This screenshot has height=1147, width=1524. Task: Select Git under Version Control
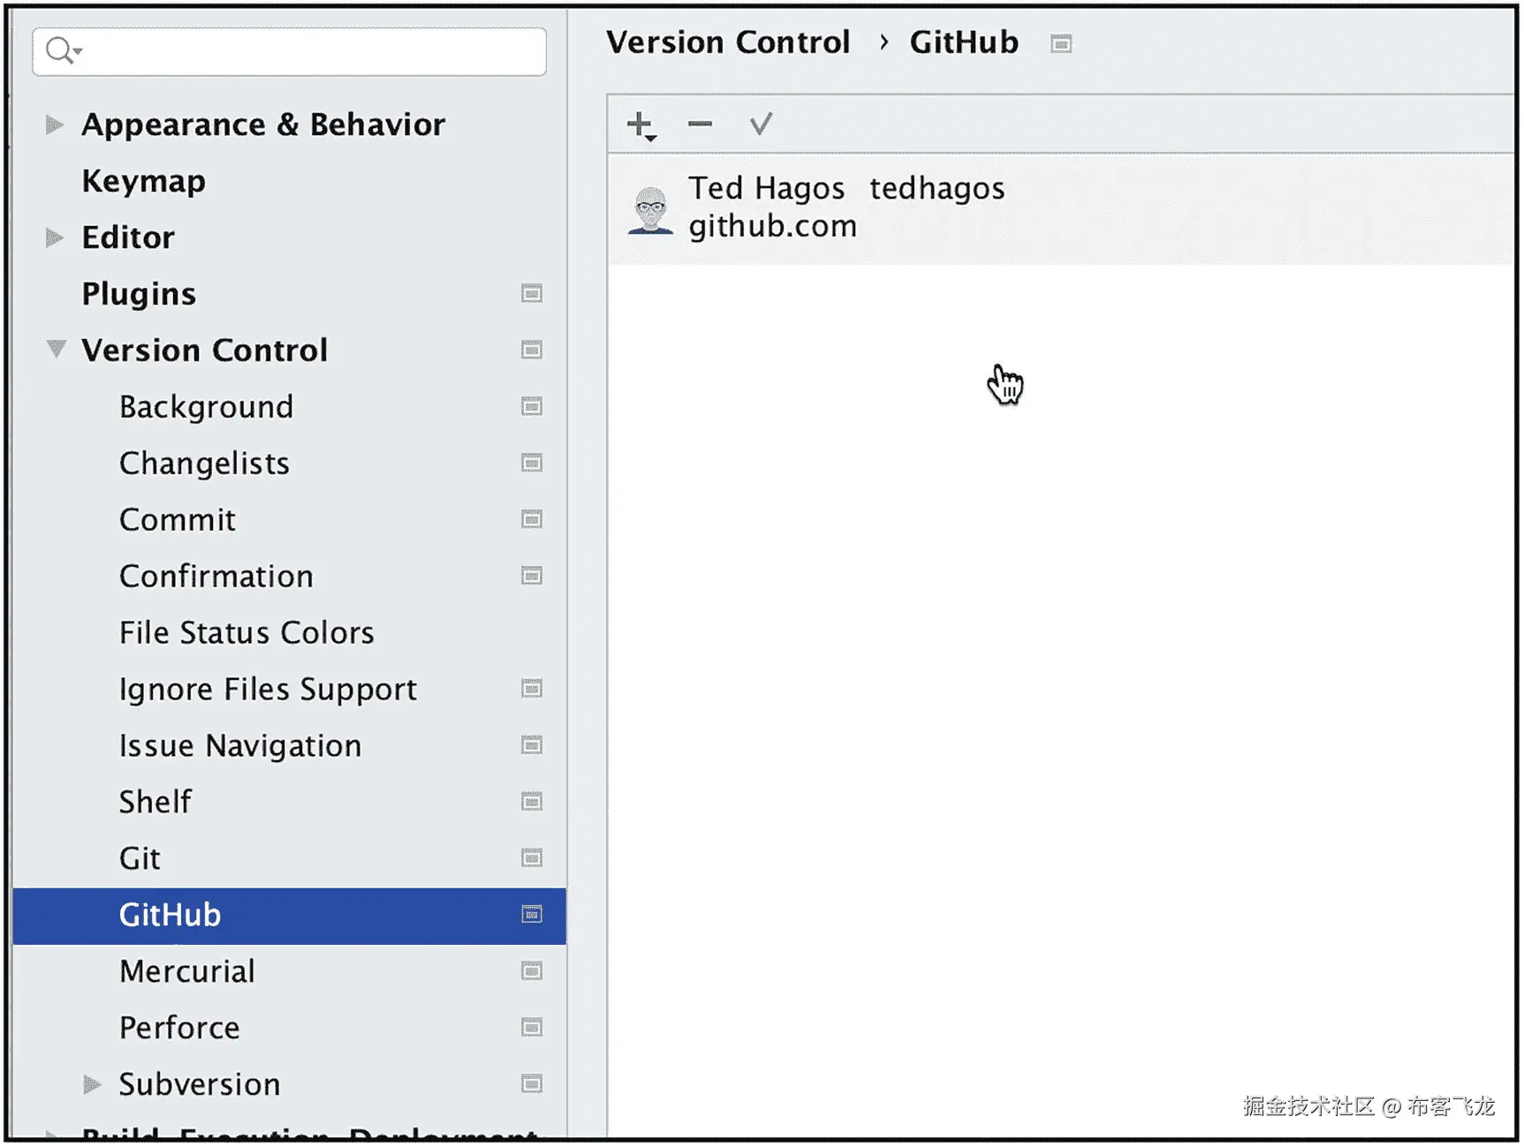point(140,858)
